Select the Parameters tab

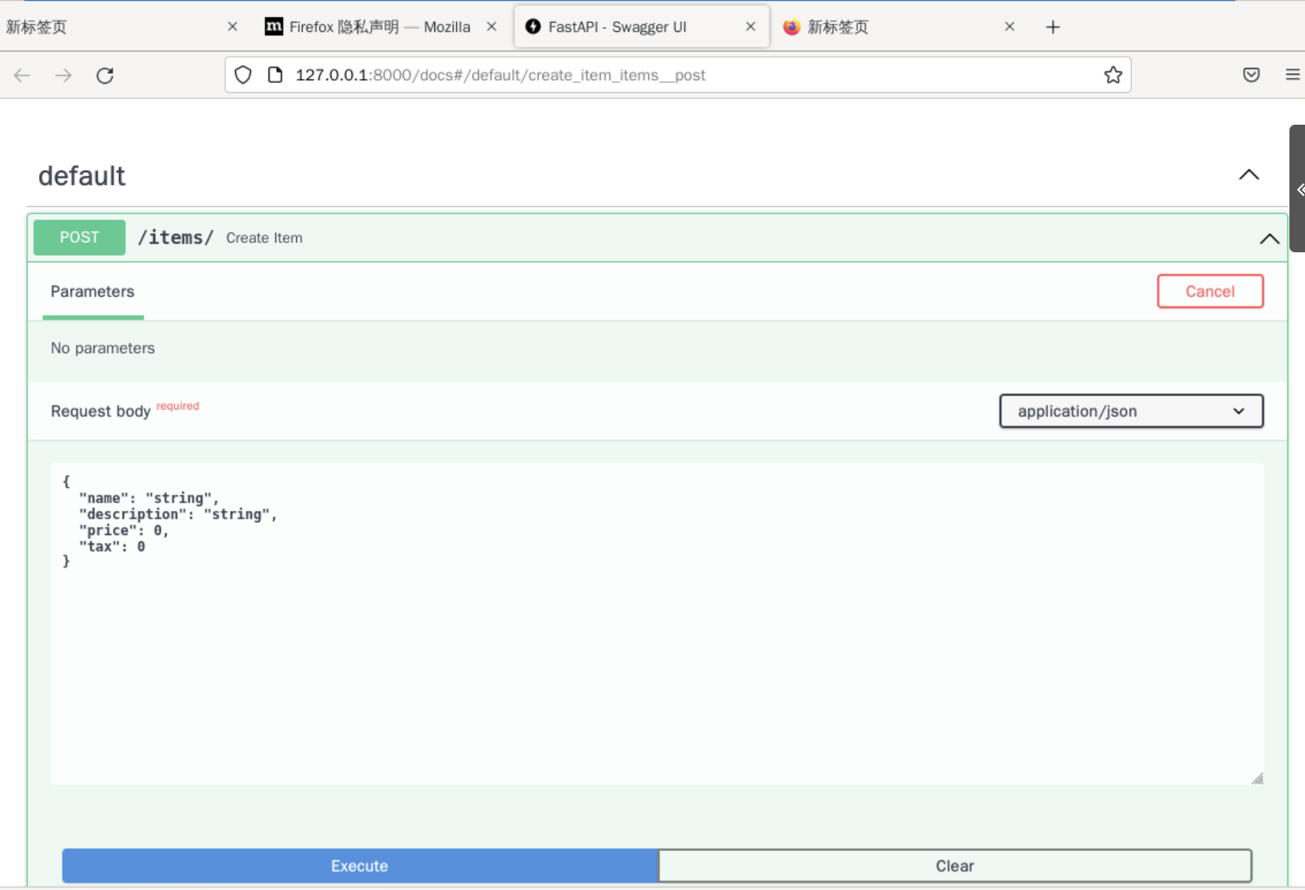tap(92, 292)
